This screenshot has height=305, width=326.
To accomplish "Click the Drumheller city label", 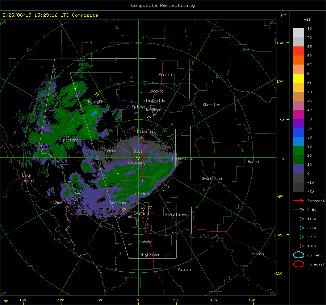I will point(212,179).
